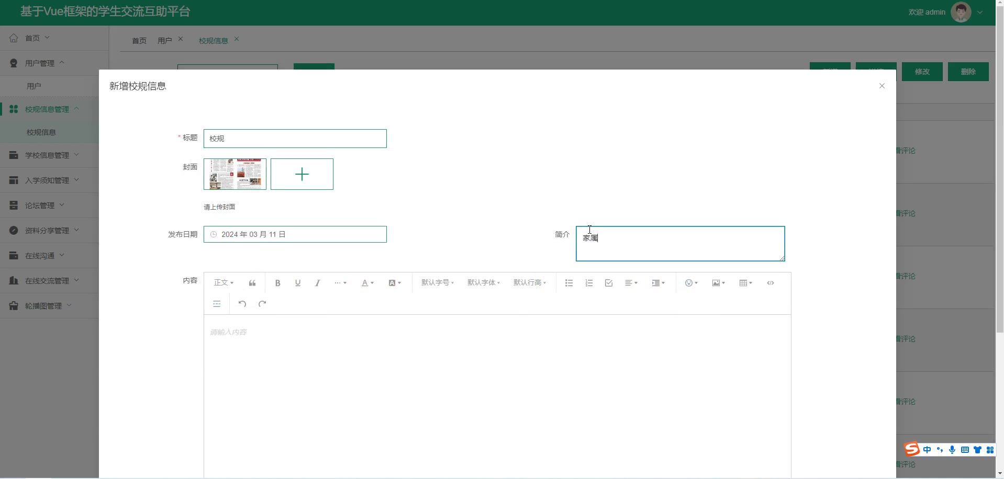Open the font color picker

[367, 283]
